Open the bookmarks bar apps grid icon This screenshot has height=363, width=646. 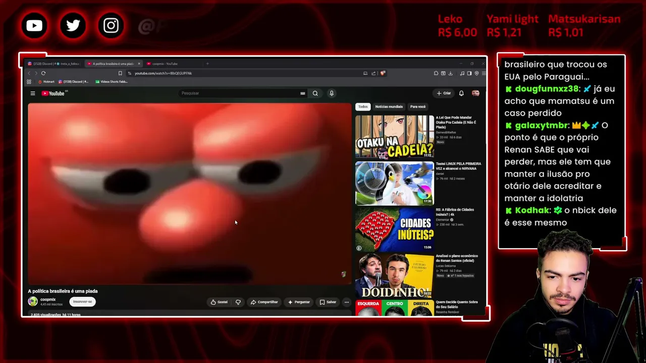pyautogui.click(x=29, y=82)
